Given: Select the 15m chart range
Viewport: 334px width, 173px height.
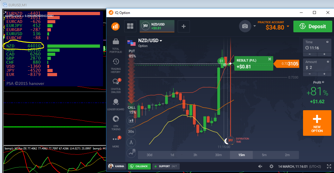Looking at the screenshot, I should [x=241, y=155].
